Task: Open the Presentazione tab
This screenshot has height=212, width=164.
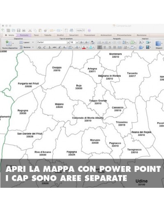Action: coord(124,35)
